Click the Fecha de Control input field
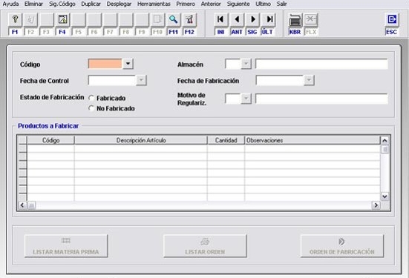409x278 pixels. (112, 80)
